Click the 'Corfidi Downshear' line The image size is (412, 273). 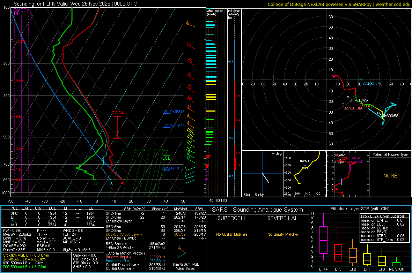135,265
